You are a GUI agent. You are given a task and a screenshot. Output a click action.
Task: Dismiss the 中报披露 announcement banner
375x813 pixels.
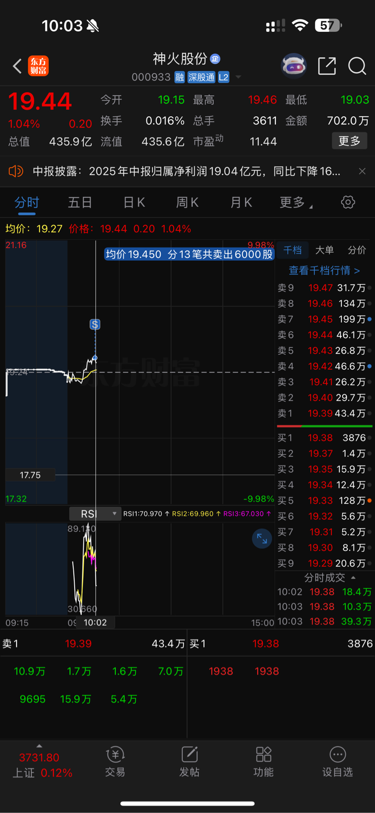point(362,171)
